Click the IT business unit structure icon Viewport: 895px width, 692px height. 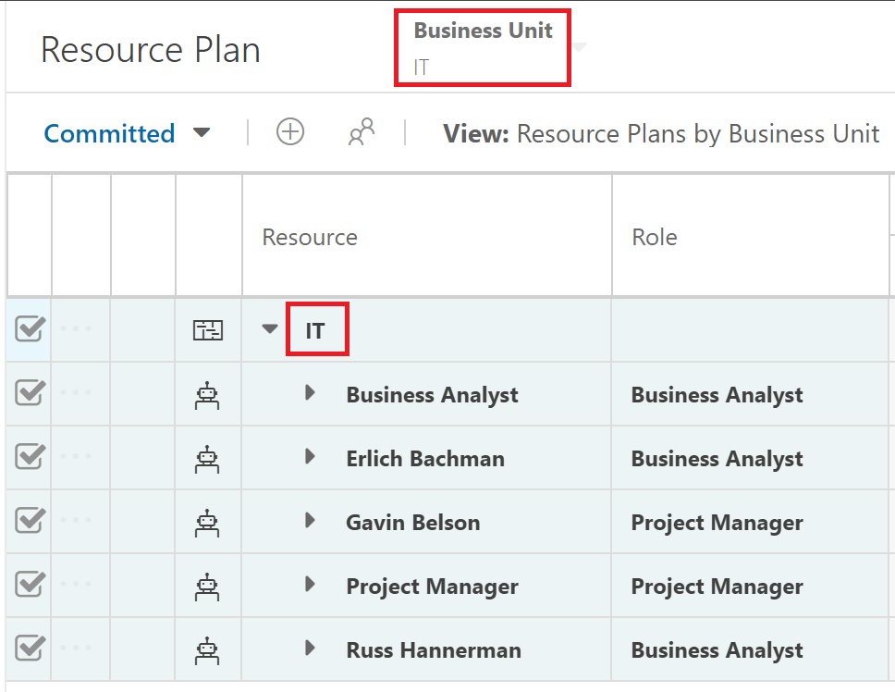coord(208,330)
